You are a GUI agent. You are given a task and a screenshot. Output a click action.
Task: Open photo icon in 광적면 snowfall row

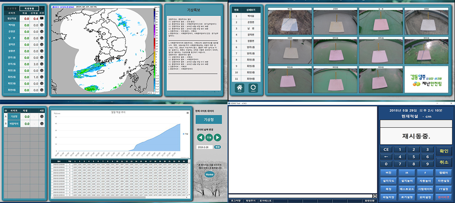[x=42, y=45]
